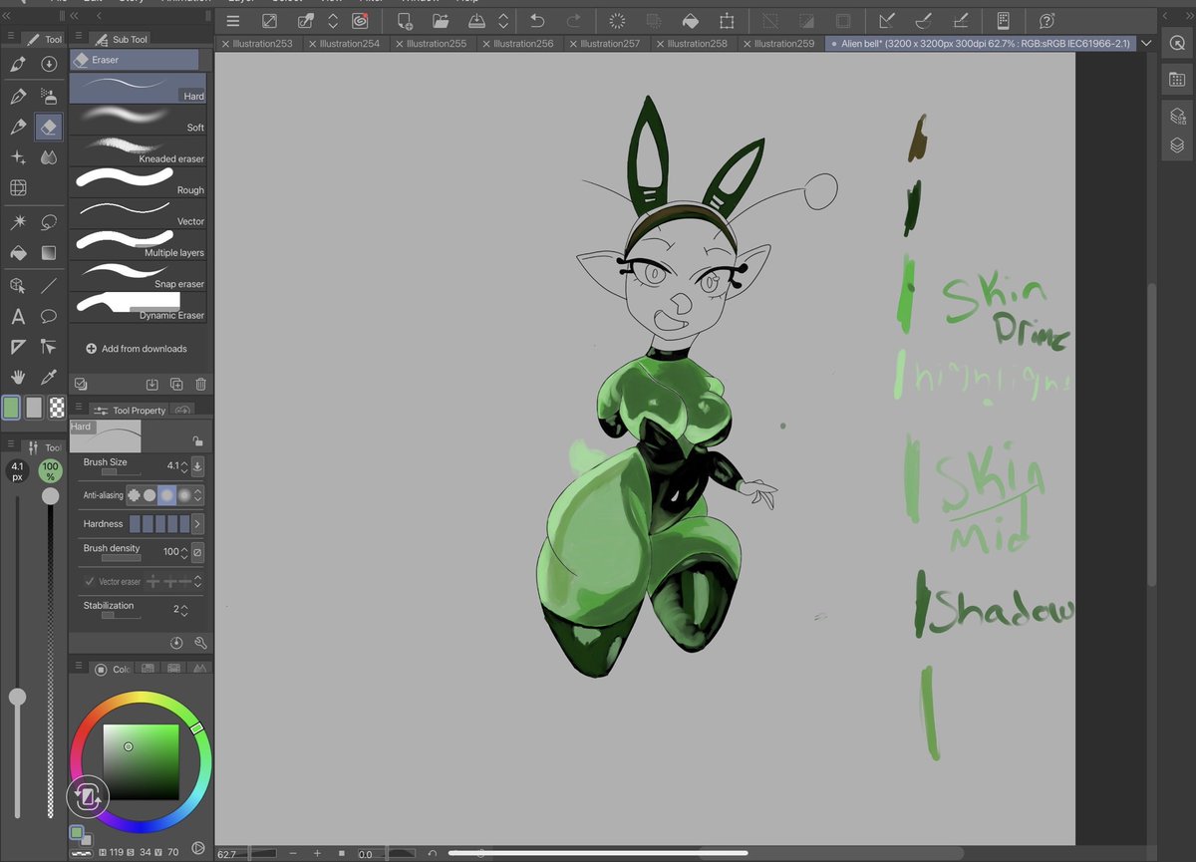1196x862 pixels.
Task: Select the Gradient tool
Action: point(48,253)
